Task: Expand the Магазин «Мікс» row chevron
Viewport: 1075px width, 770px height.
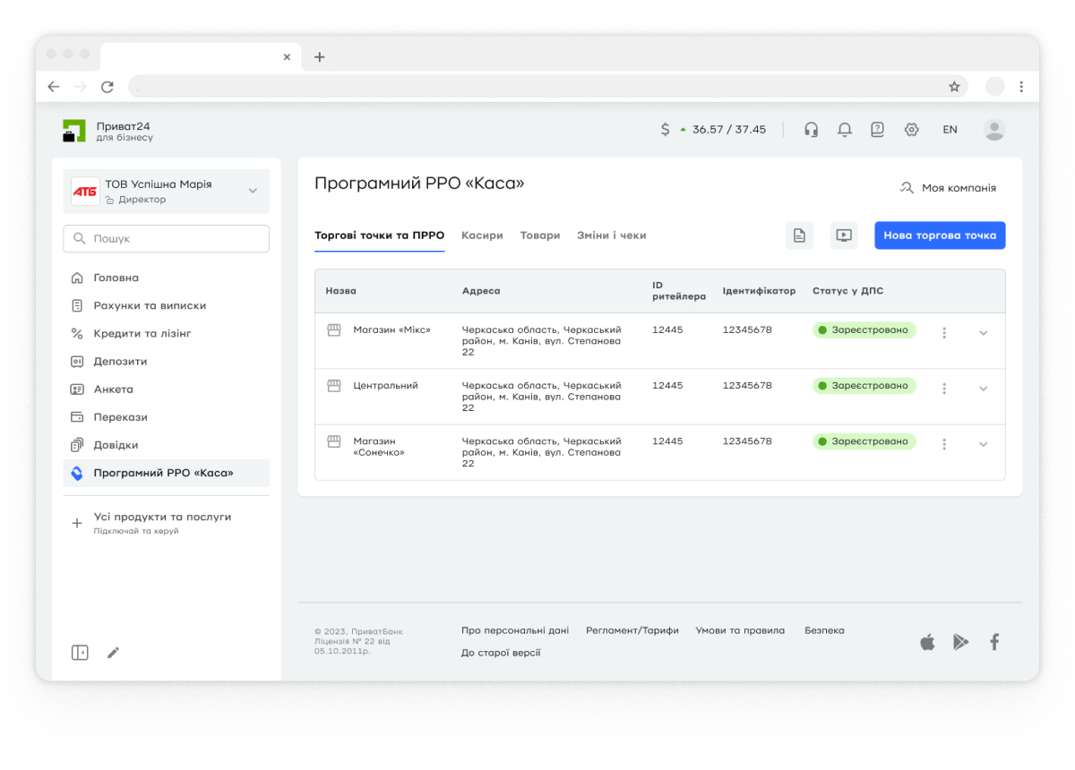Action: [x=983, y=333]
